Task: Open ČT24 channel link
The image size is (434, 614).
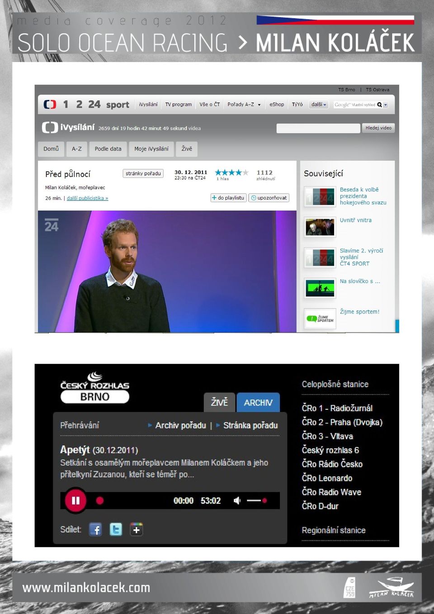Action: click(94, 105)
